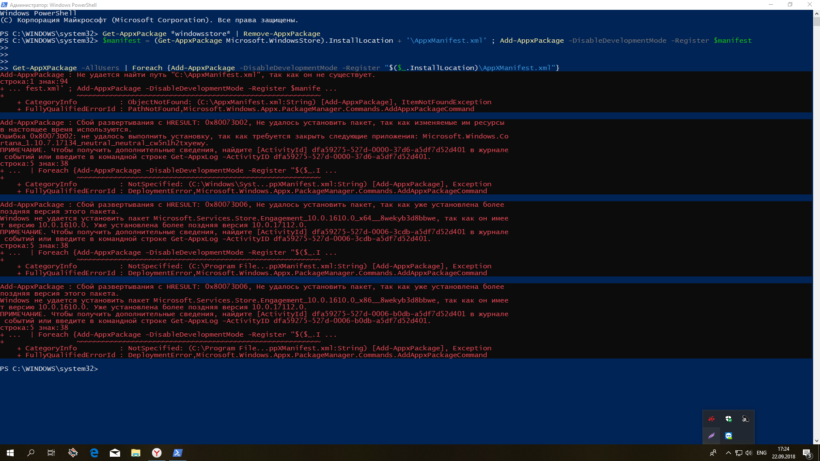This screenshot has height=461, width=820.
Task: Click the title text 'Администратор: Windows PowerShell'
Action: pyautogui.click(x=53, y=5)
